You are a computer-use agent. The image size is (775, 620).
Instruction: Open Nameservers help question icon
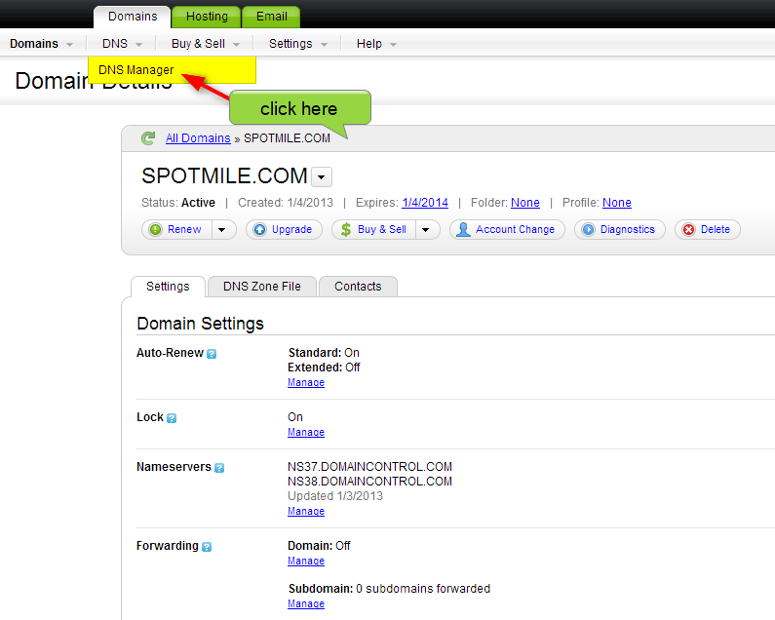point(219,468)
